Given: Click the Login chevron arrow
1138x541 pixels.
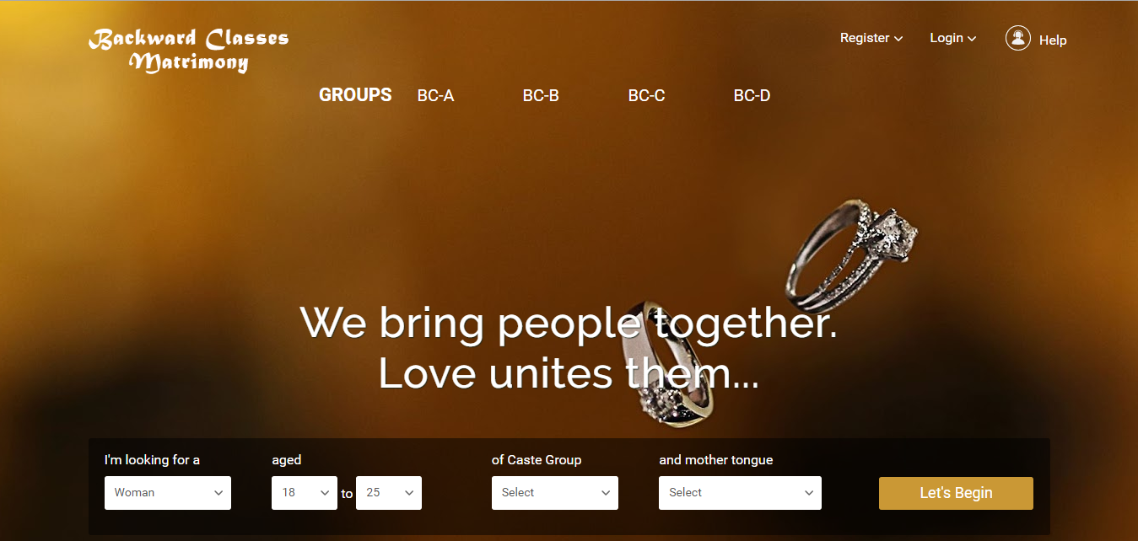Looking at the screenshot, I should 972,39.
